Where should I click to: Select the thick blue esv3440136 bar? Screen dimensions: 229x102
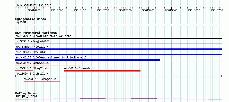click(x=88, y=60)
